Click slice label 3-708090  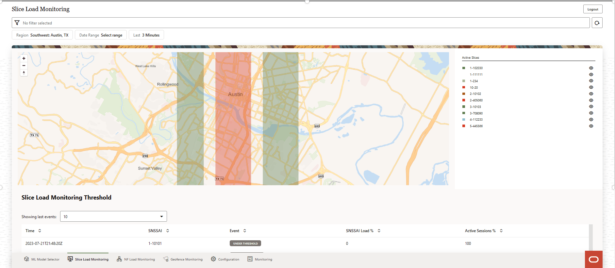tap(476, 113)
